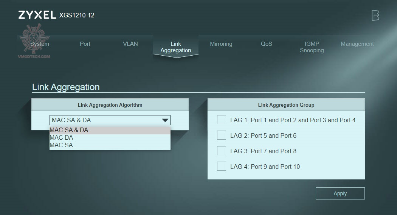
Task: Select the Link Aggregation tab
Action: point(176,47)
